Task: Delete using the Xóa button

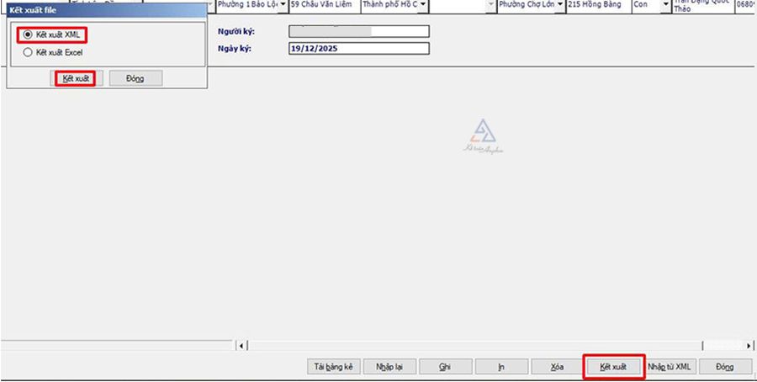Action: [556, 367]
